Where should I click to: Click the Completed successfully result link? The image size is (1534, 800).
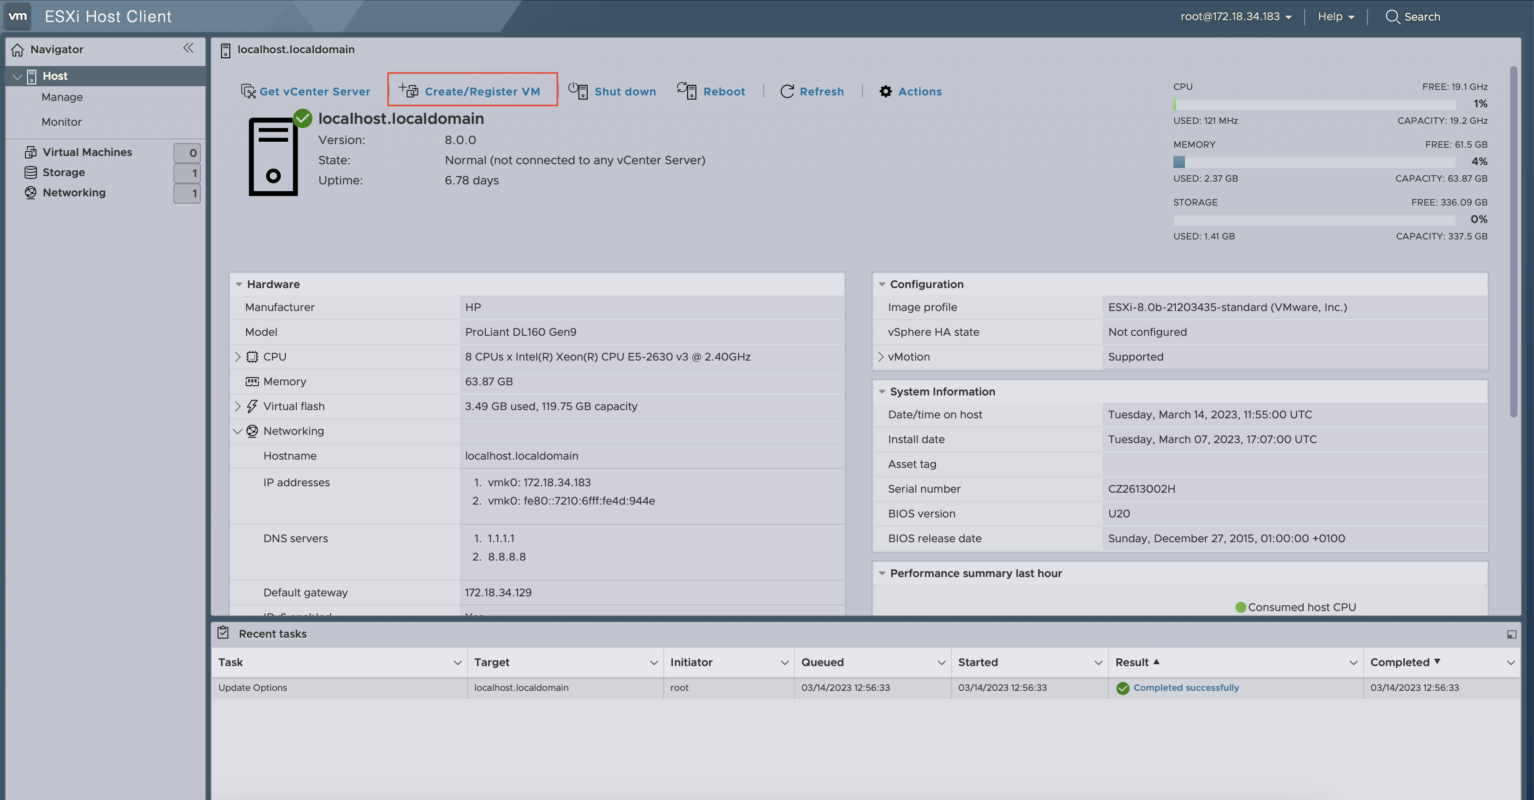(x=1186, y=688)
